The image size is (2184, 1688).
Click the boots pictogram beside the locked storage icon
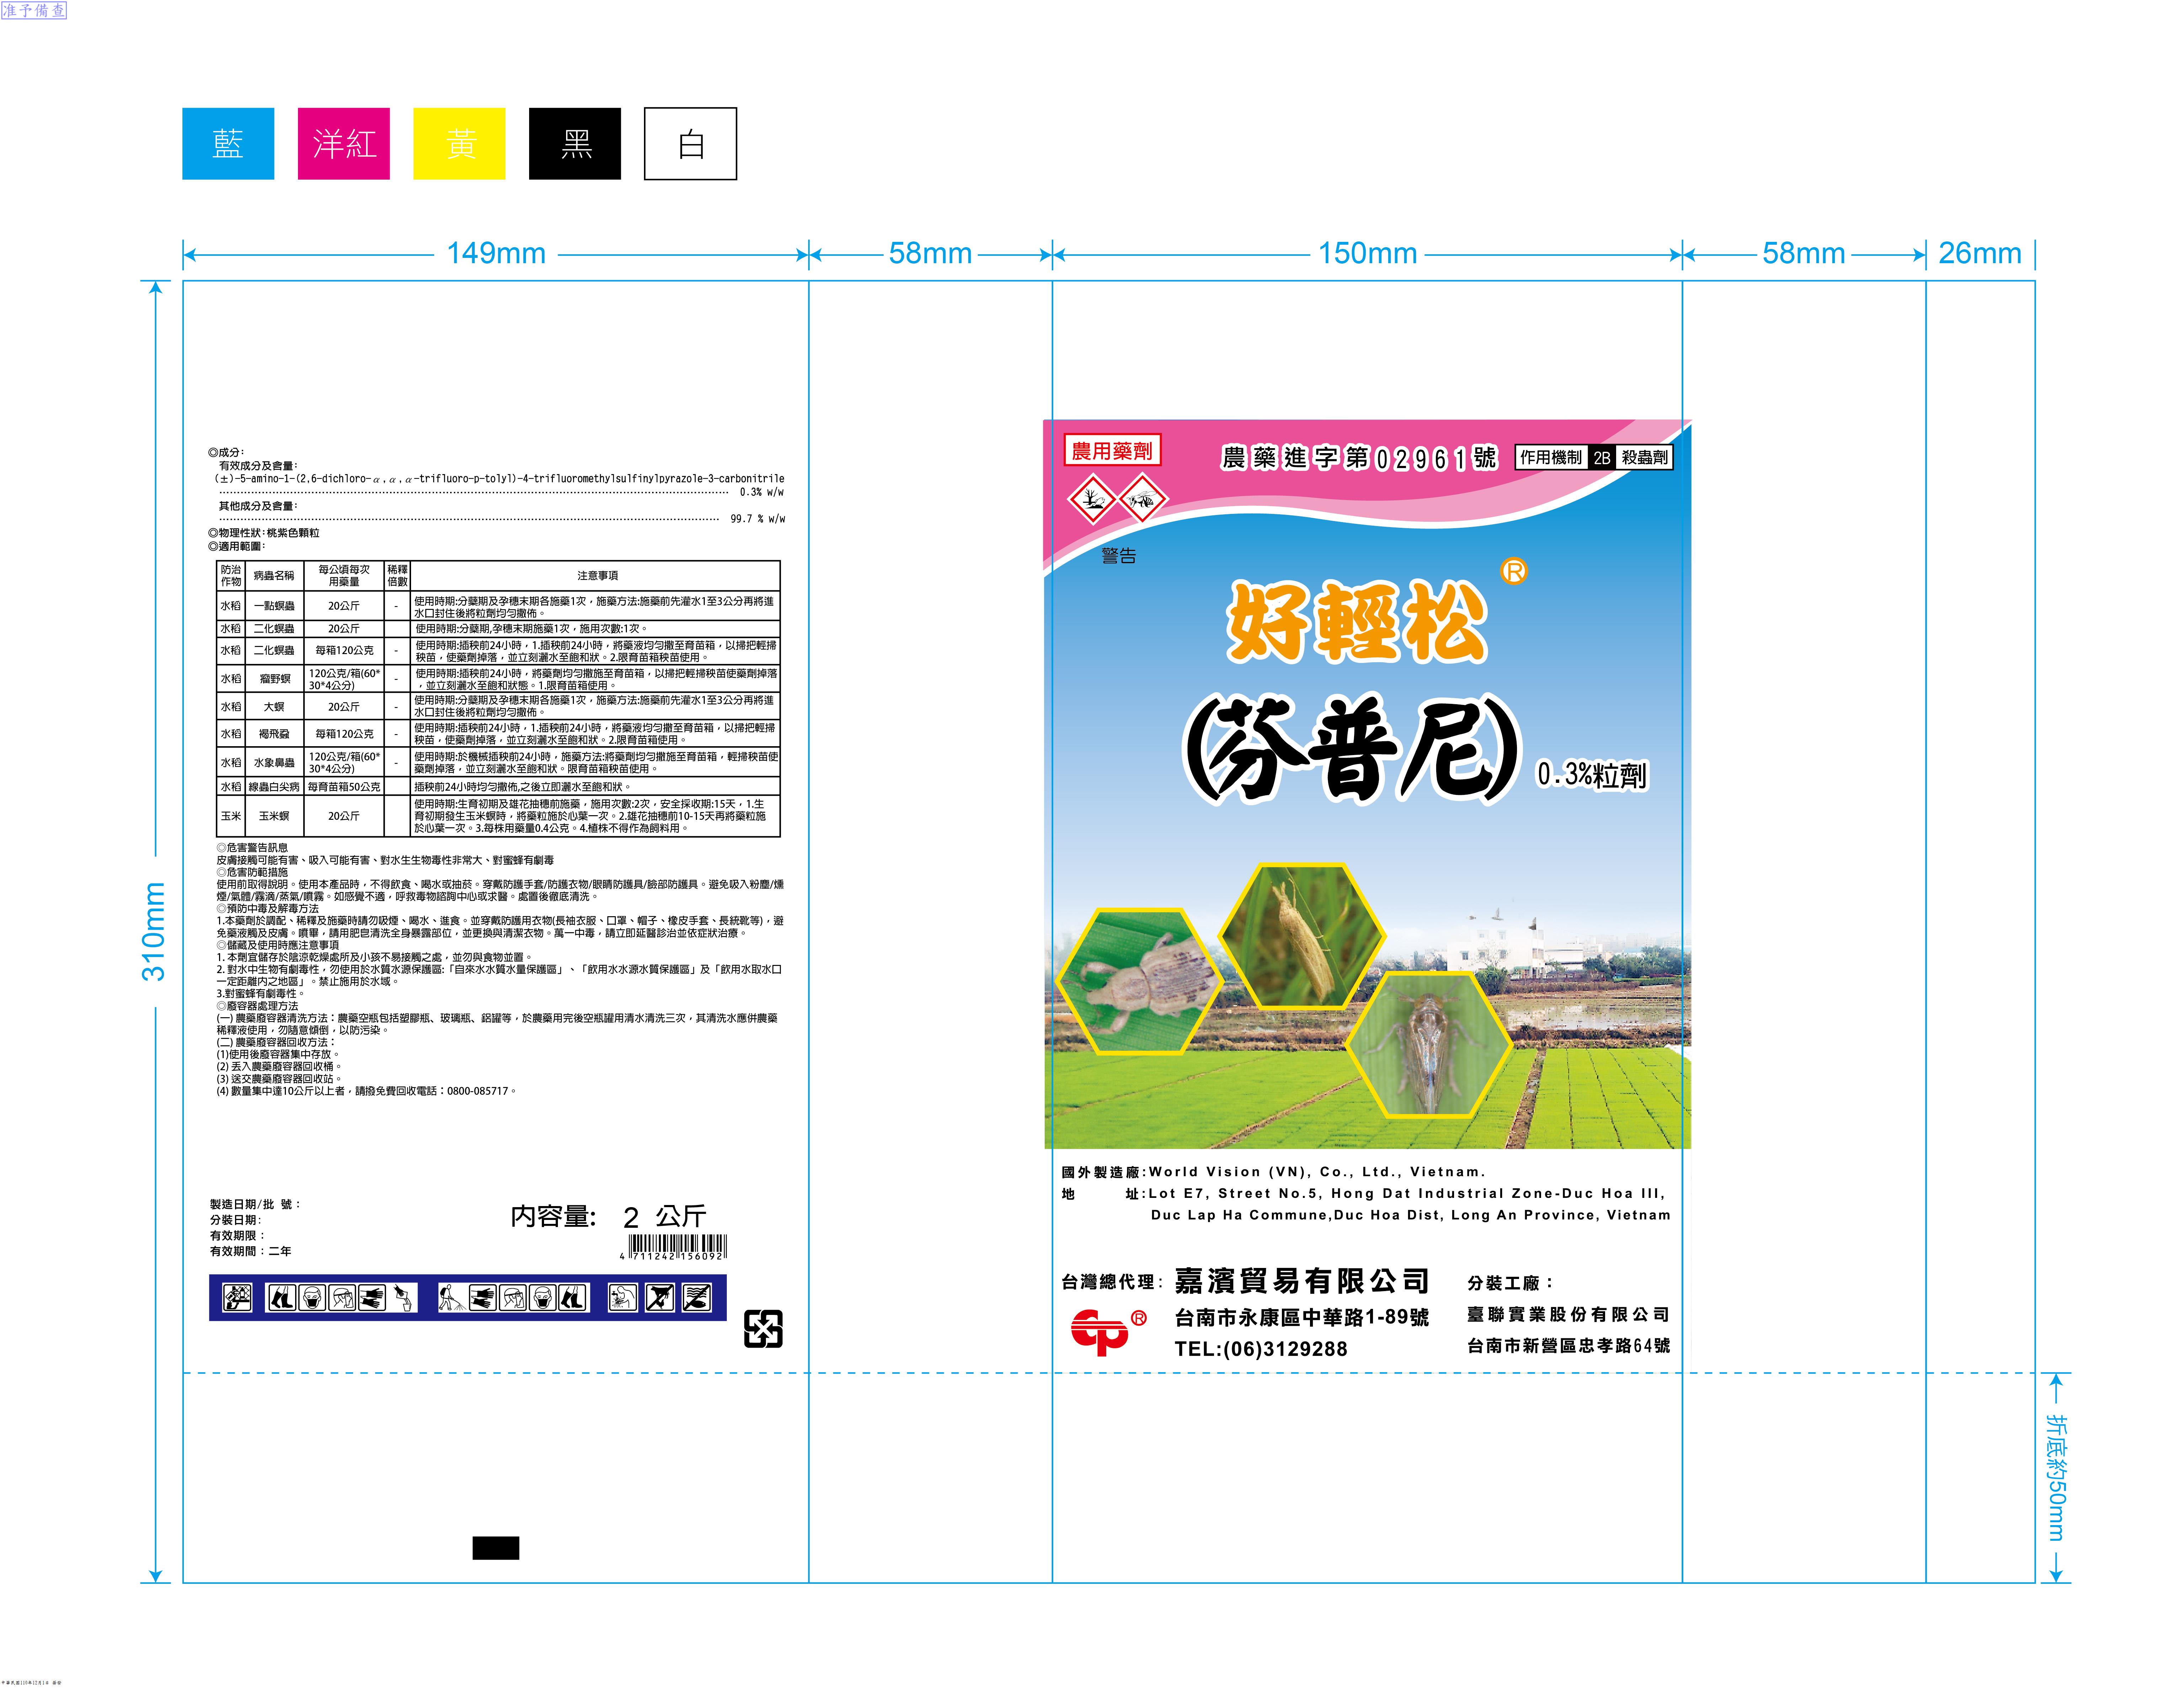click(x=282, y=1297)
